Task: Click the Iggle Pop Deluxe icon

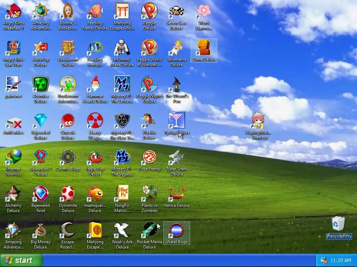Action: 95,157
